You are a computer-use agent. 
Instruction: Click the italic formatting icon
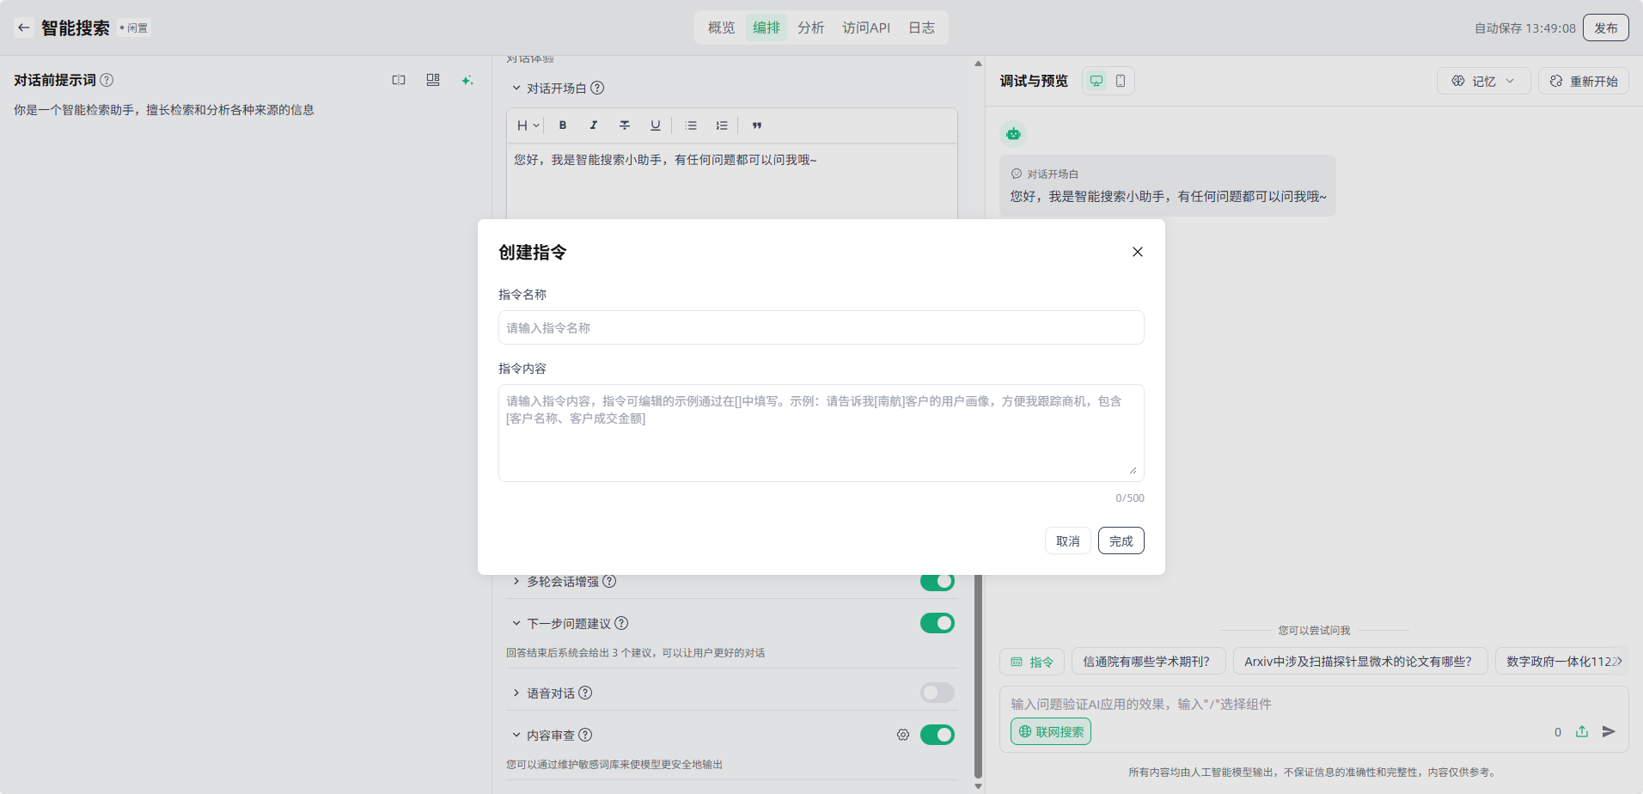[594, 125]
